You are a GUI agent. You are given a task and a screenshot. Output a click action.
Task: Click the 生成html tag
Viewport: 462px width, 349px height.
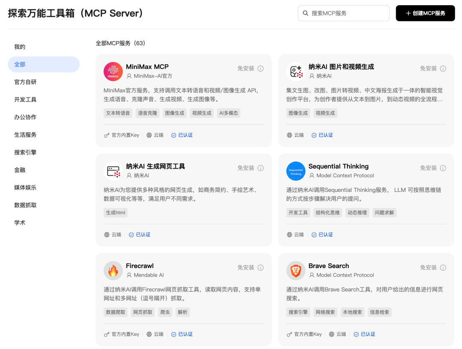click(115, 213)
